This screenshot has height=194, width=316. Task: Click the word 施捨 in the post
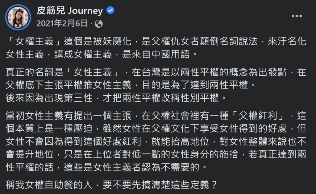[229, 154]
